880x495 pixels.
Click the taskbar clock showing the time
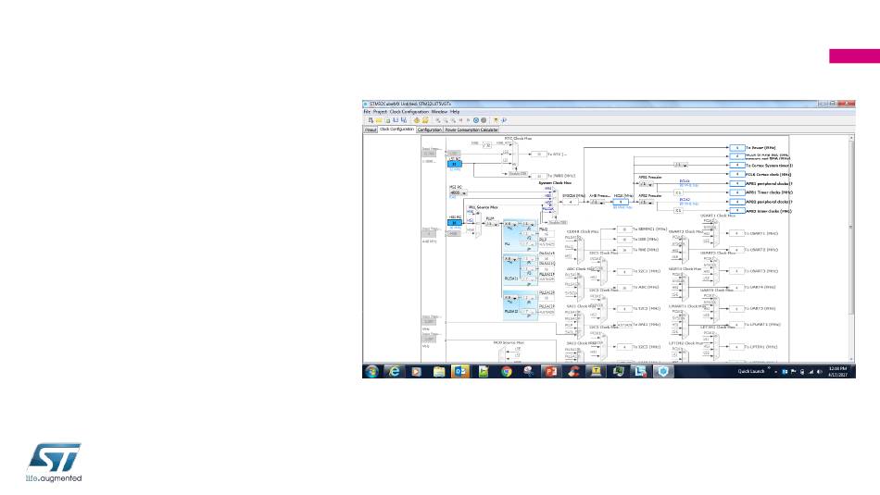tap(837, 371)
